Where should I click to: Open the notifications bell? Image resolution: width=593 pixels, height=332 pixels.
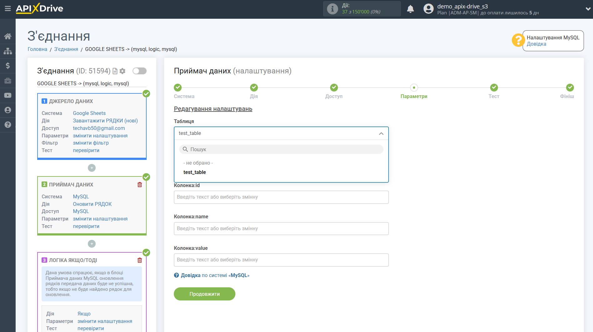(x=410, y=9)
